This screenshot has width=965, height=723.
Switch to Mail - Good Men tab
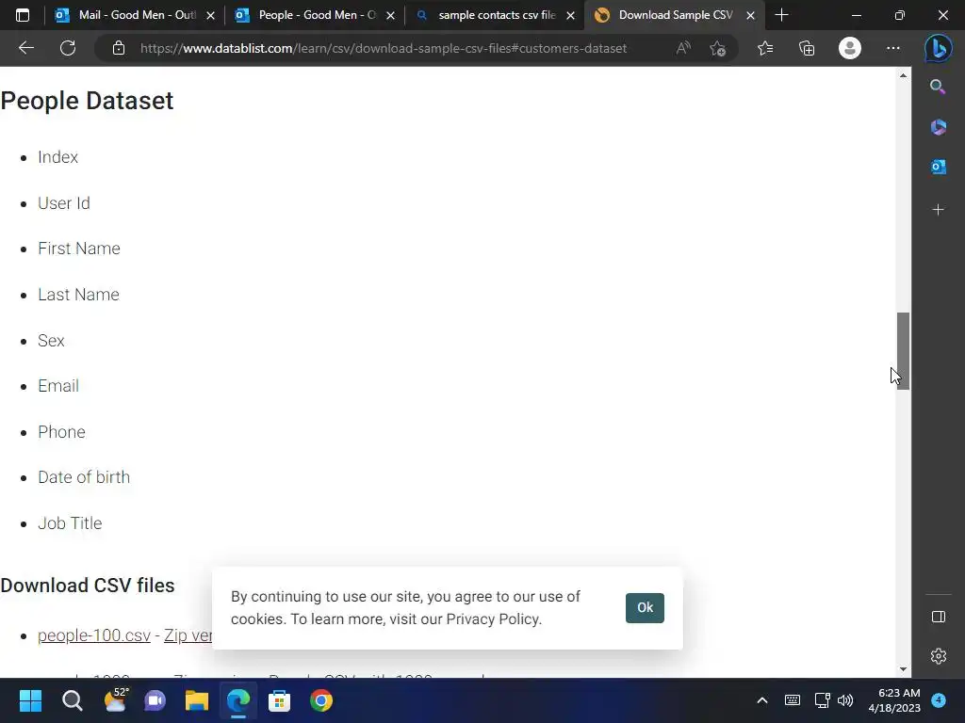(x=134, y=15)
